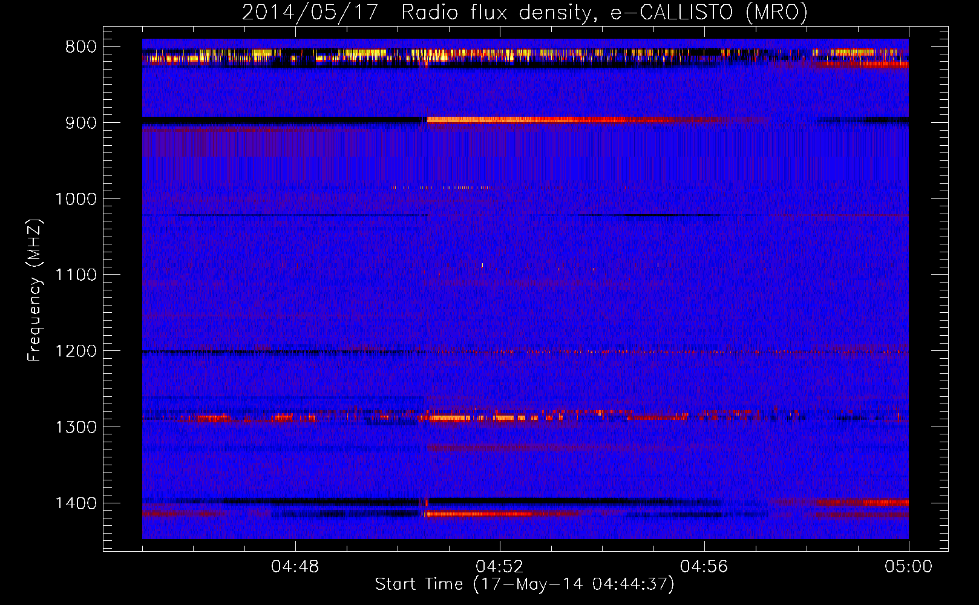Select the 900 frequency axis label
This screenshot has width=979, height=605.
(x=80, y=123)
